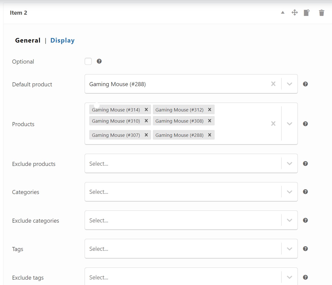This screenshot has height=285, width=332.
Task: Switch to the Display tab
Action: (x=62, y=41)
